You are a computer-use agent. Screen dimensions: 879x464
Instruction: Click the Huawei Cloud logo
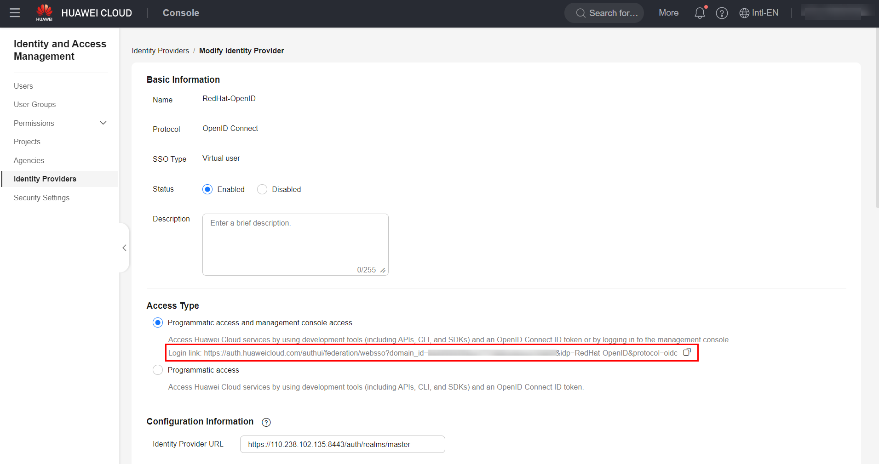(x=45, y=13)
